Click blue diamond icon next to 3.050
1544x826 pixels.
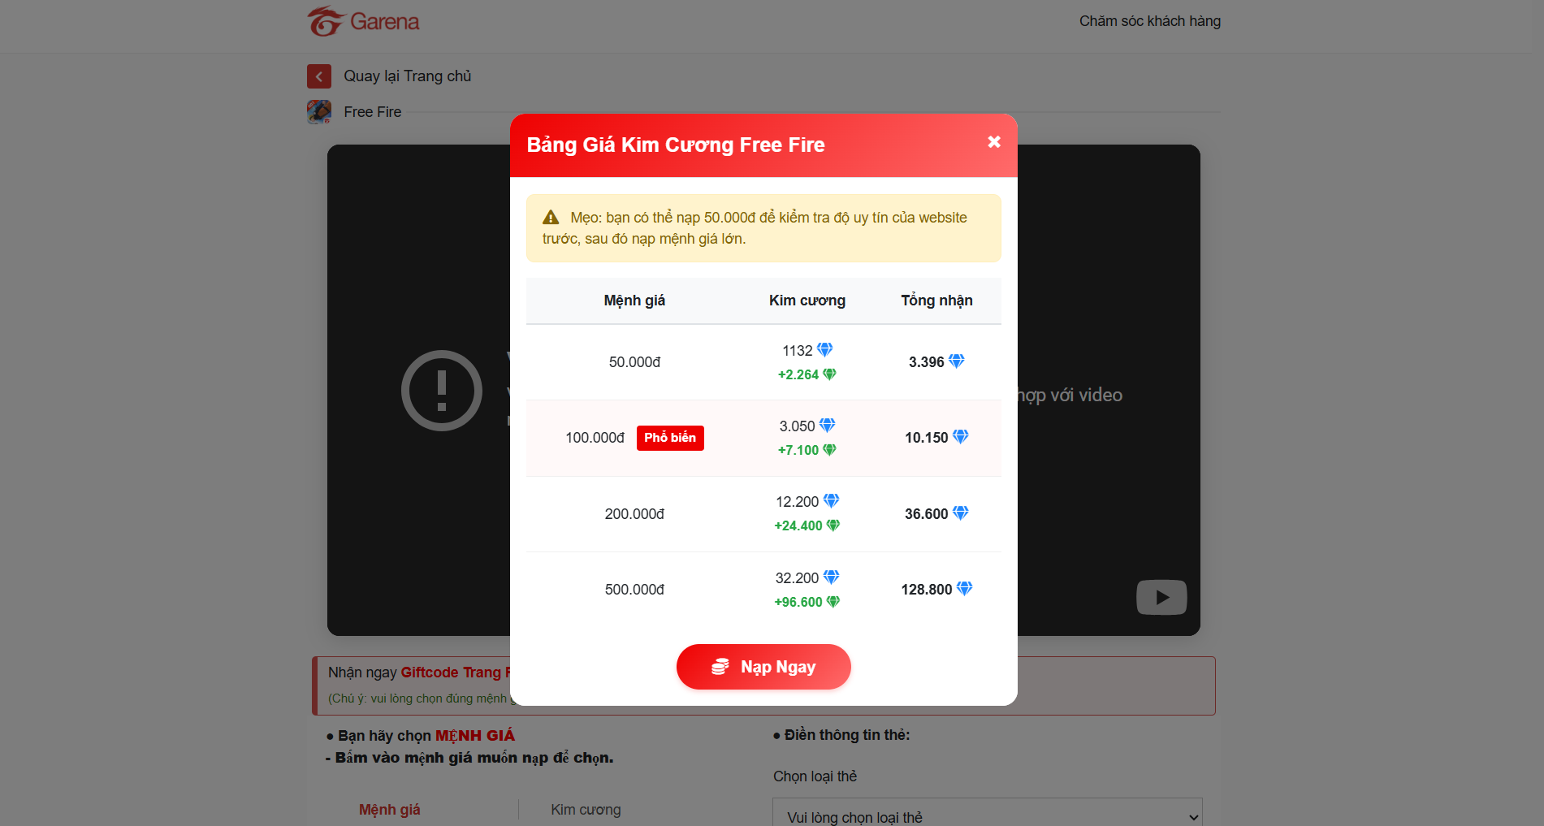[827, 426]
